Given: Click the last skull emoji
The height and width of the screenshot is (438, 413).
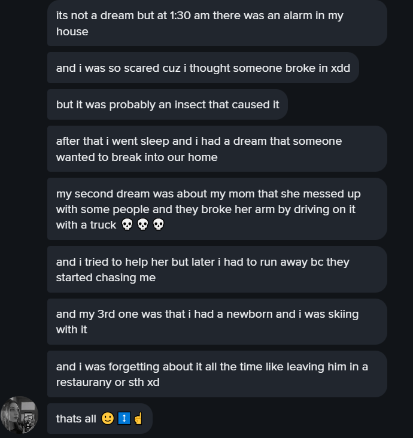Looking at the screenshot, I should pyautogui.click(x=159, y=224).
